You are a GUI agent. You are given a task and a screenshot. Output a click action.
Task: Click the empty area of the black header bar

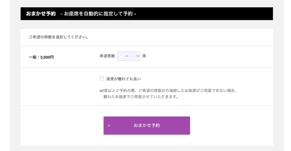point(204,14)
